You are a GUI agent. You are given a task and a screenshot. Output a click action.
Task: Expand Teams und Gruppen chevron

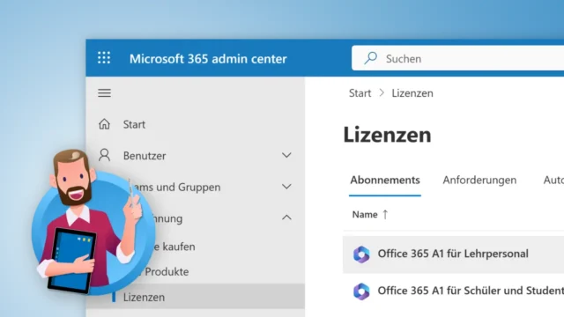tap(286, 187)
